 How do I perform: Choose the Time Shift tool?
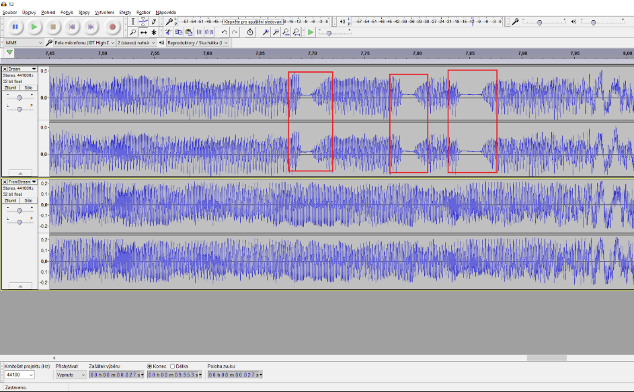(143, 32)
